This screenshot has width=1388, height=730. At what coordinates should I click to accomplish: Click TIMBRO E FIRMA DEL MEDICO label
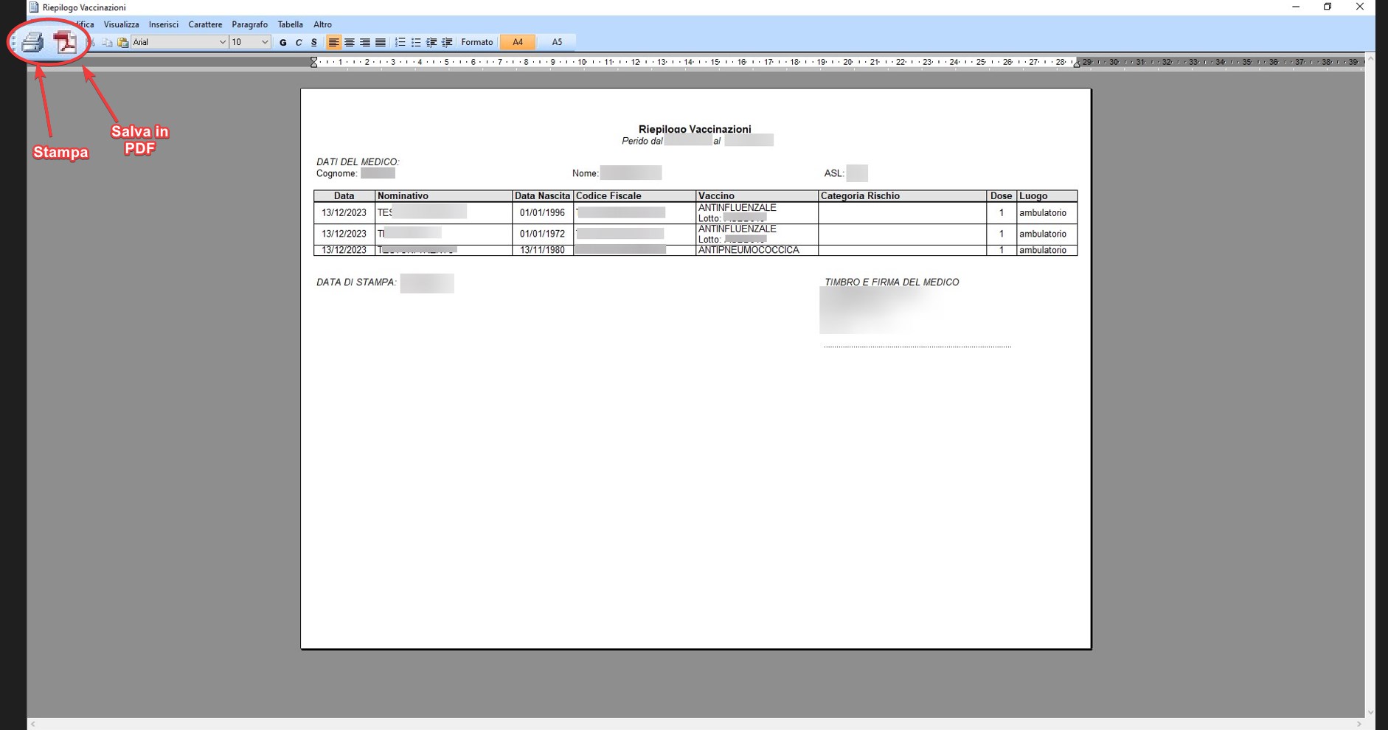coord(892,282)
